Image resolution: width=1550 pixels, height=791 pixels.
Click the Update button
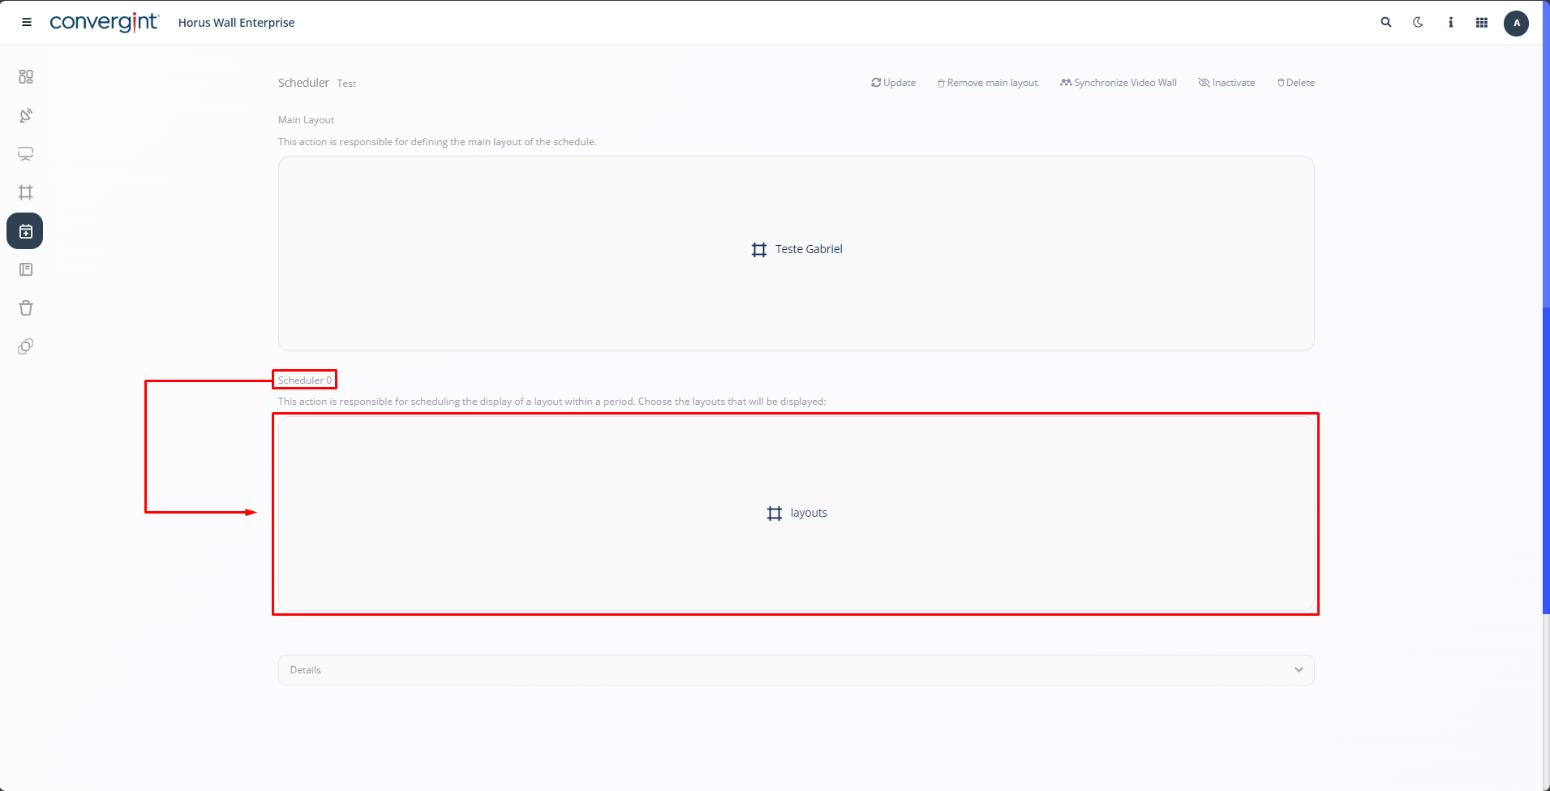tap(893, 83)
